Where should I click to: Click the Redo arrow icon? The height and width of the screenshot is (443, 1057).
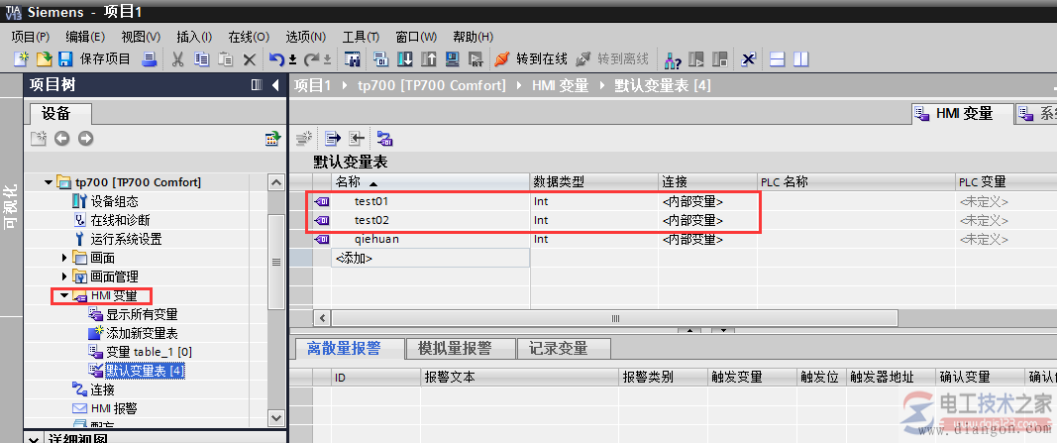tap(311, 59)
